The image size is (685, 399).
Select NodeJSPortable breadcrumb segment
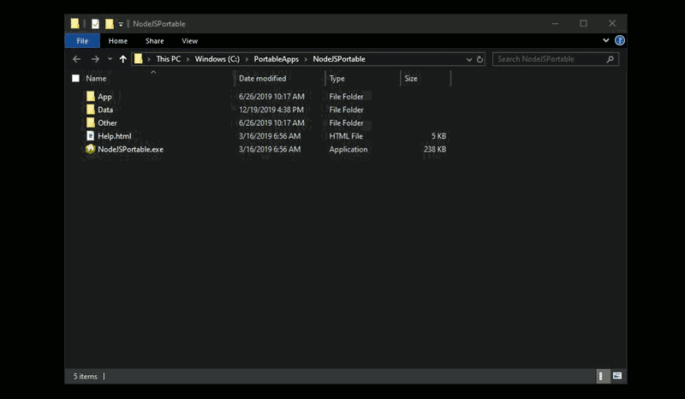point(339,59)
